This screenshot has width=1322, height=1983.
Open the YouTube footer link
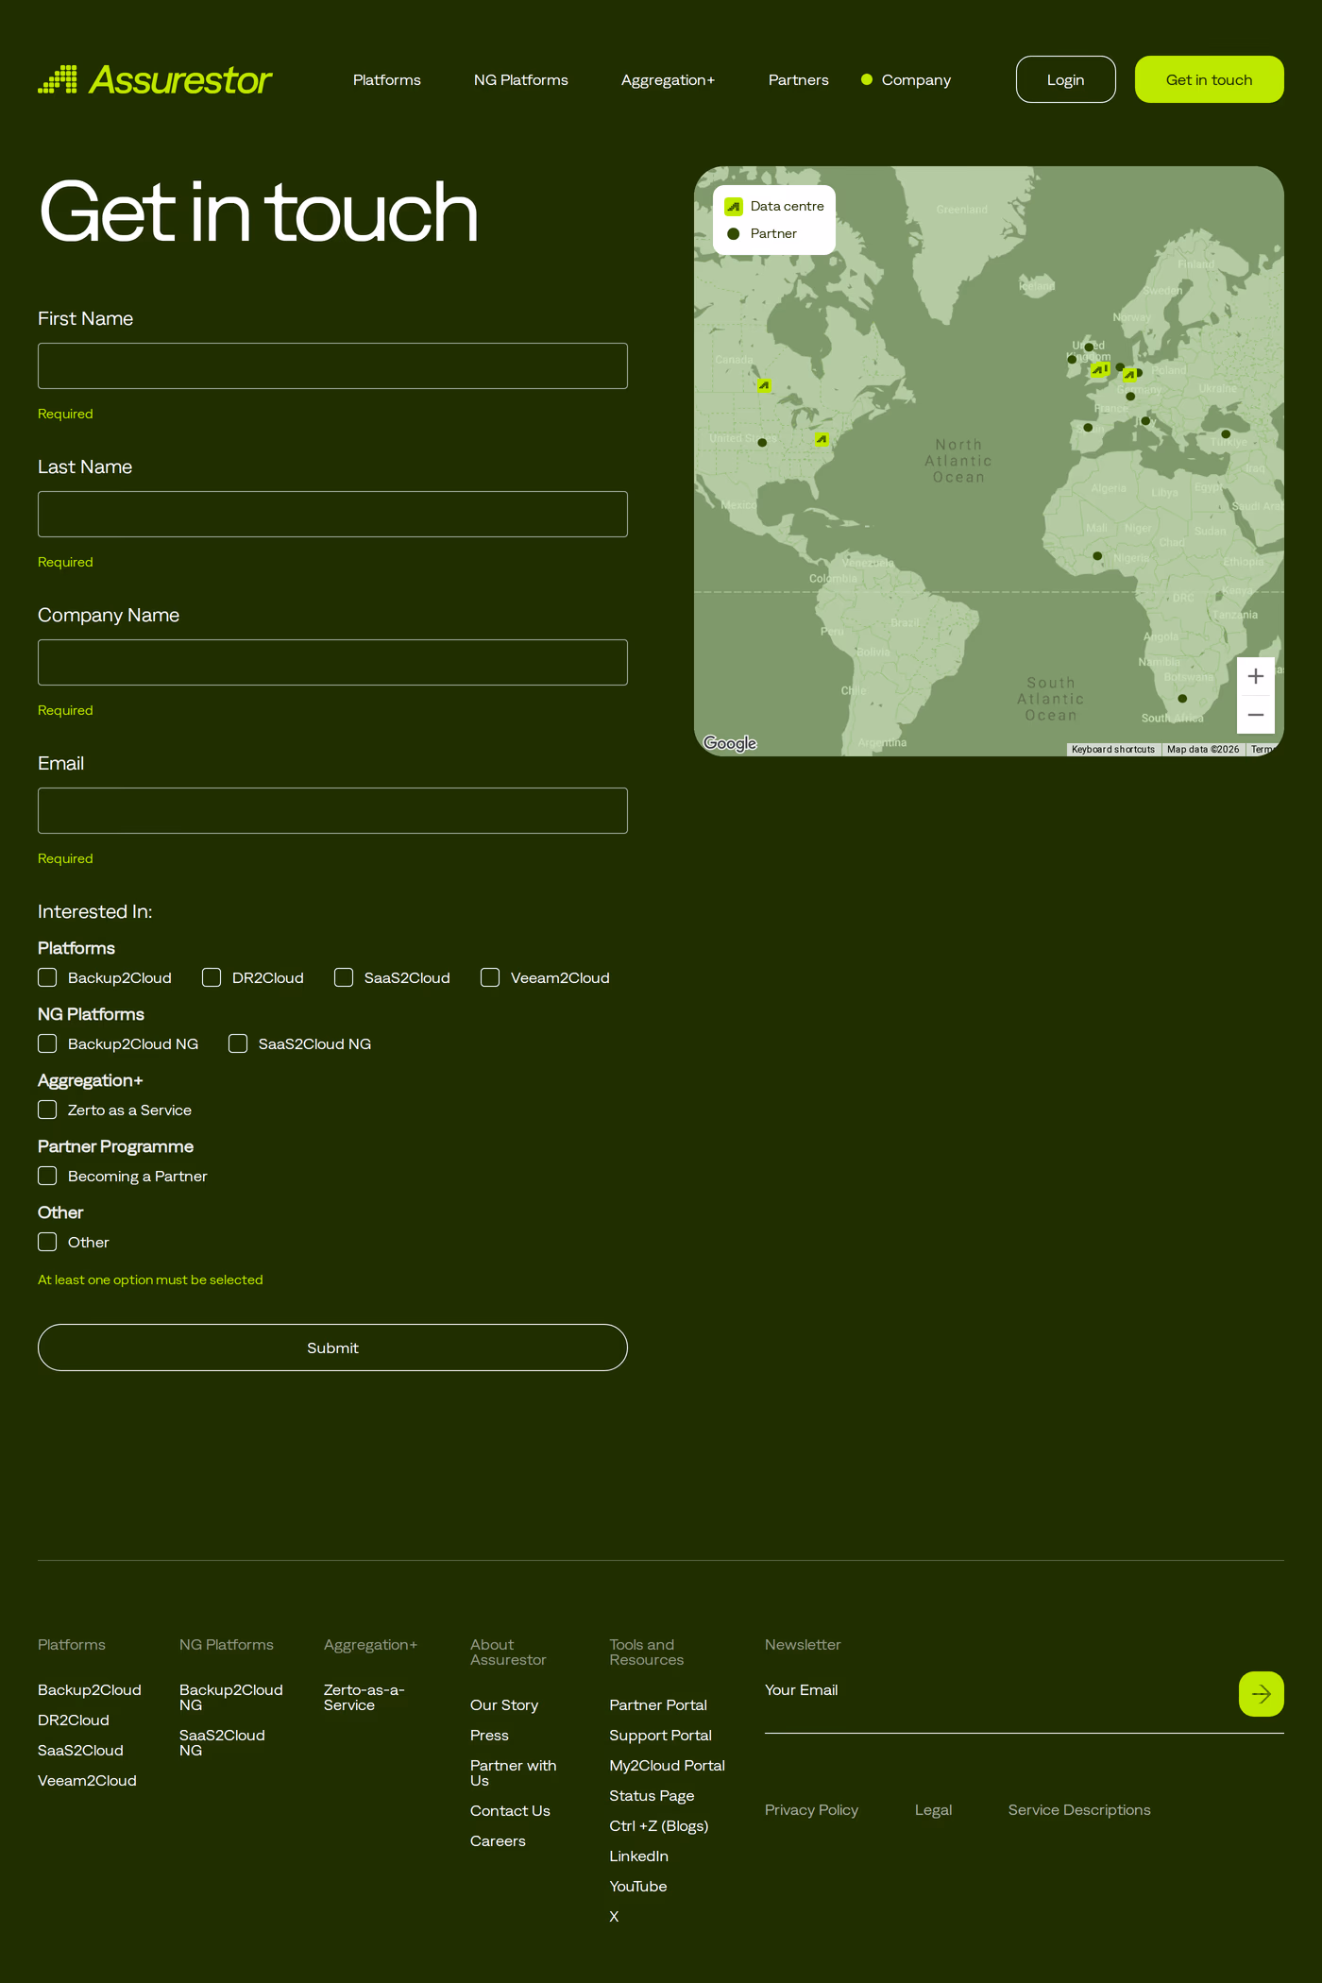tap(638, 1886)
